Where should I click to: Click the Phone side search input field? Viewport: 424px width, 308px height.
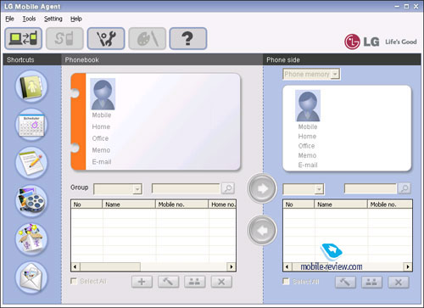pos(371,188)
